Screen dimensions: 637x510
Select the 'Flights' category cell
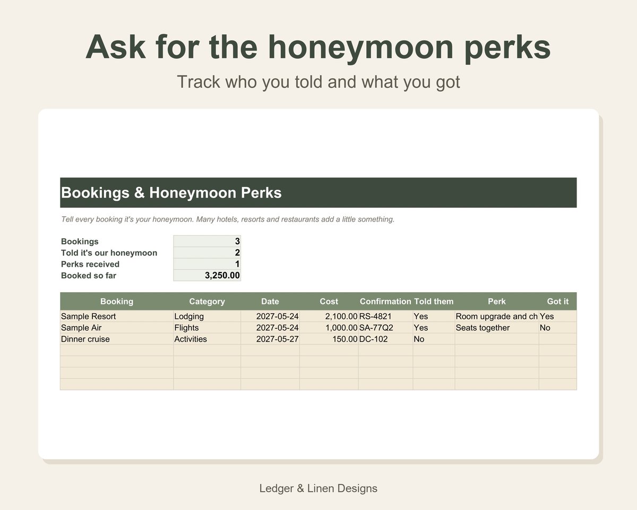tap(207, 328)
